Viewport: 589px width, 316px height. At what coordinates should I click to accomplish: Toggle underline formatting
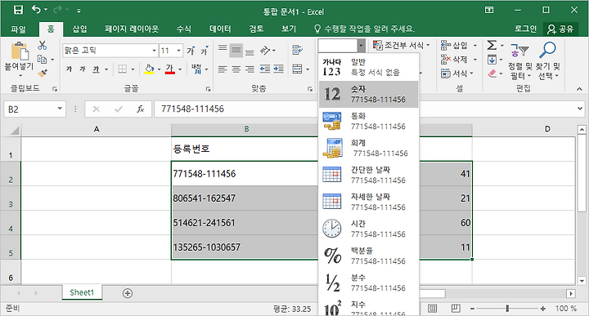97,69
